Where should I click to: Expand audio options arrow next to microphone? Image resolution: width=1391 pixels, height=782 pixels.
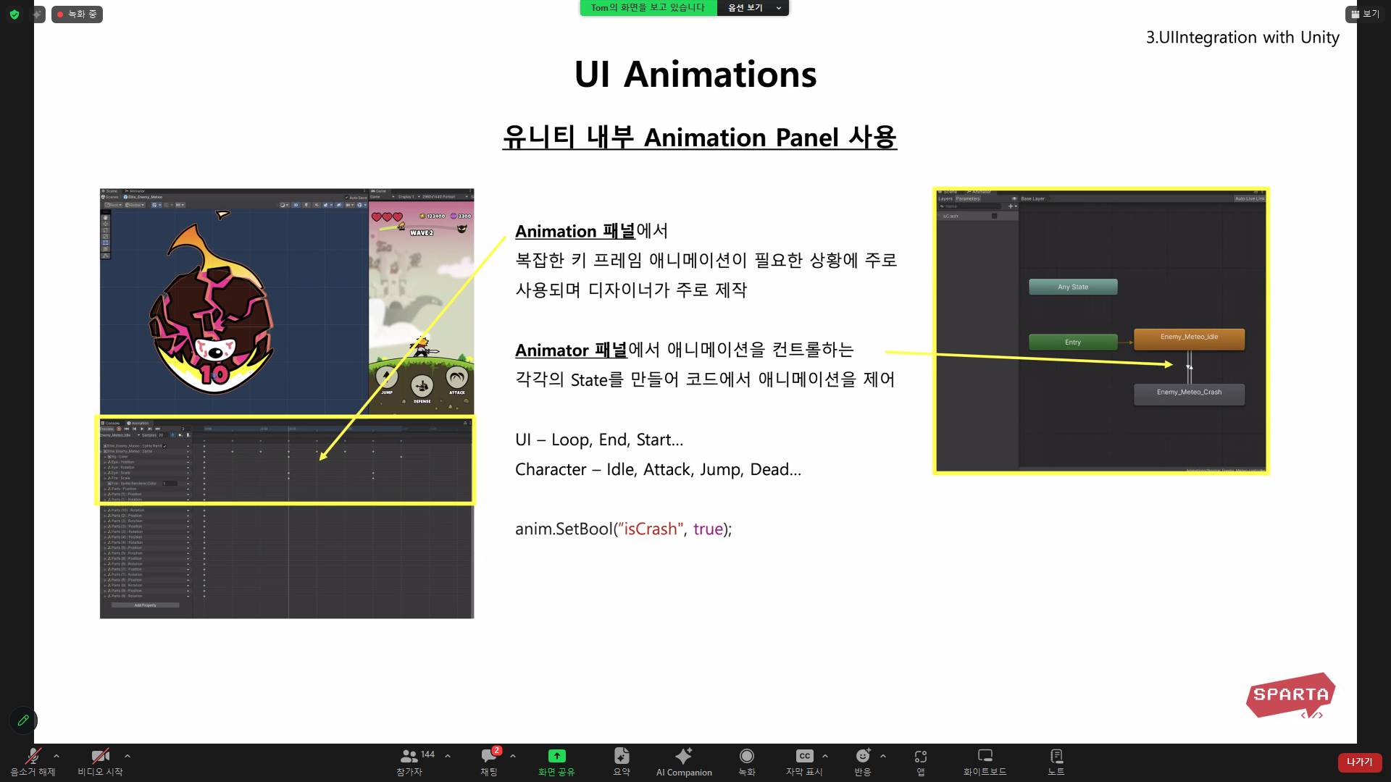tap(57, 756)
